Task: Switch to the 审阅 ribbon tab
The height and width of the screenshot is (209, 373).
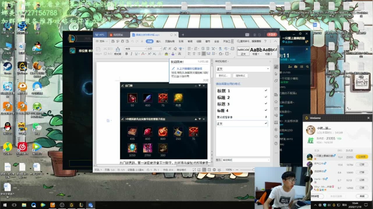Action: coord(190,41)
